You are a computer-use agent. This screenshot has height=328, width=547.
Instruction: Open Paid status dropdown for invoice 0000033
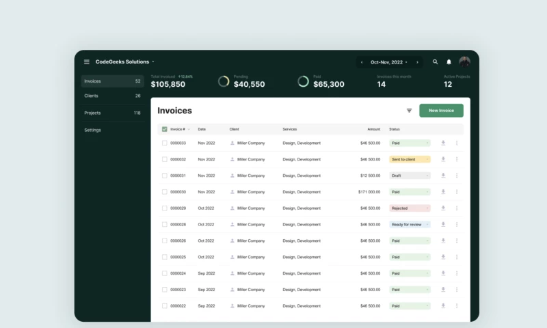tap(410, 143)
